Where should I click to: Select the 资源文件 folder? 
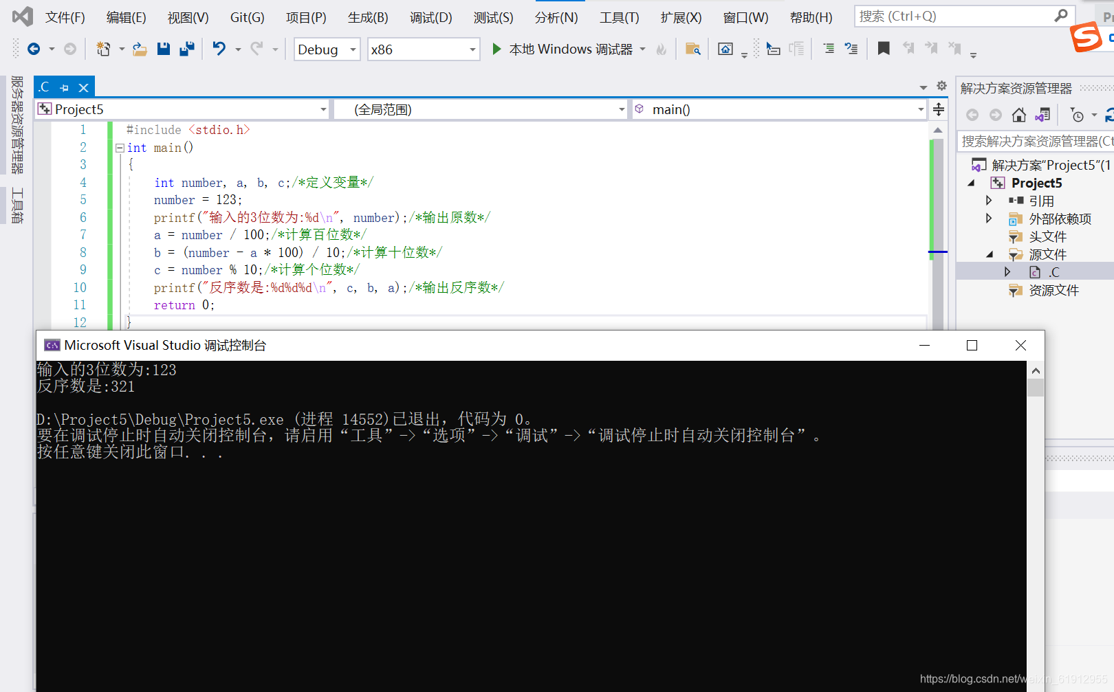tap(1053, 290)
